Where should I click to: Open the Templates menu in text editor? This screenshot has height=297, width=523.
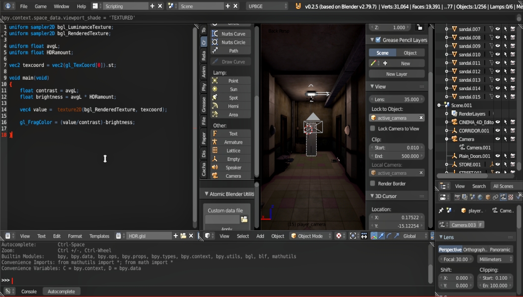tap(99, 236)
